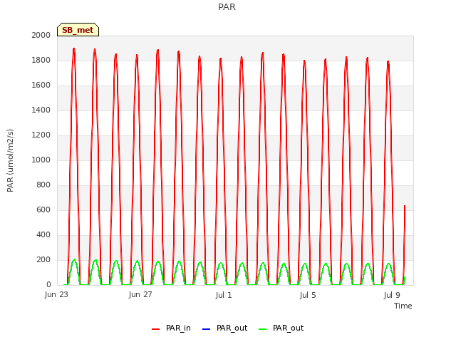Click the PAR (umol/m2/s) y-axis title
Image resolution: width=456 pixels, height=342 pixels.
[10, 160]
